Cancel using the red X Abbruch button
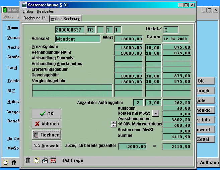The height and width of the screenshot is (170, 220). (47, 124)
